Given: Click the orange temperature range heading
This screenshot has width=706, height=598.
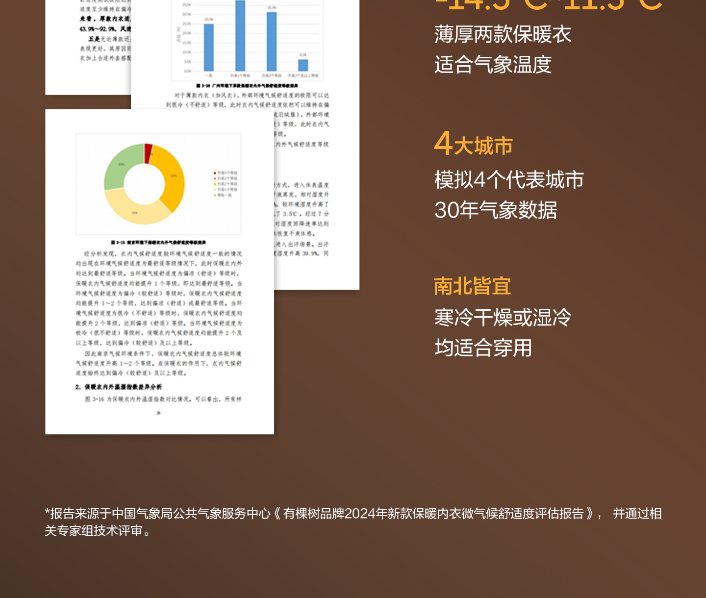Looking at the screenshot, I should tap(548, 5).
